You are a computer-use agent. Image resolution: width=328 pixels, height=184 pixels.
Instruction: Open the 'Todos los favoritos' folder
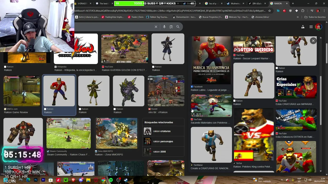coord(315,17)
